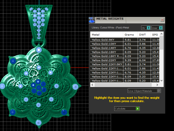
Task: Click the Calculate button
Action: [x=127, y=108]
